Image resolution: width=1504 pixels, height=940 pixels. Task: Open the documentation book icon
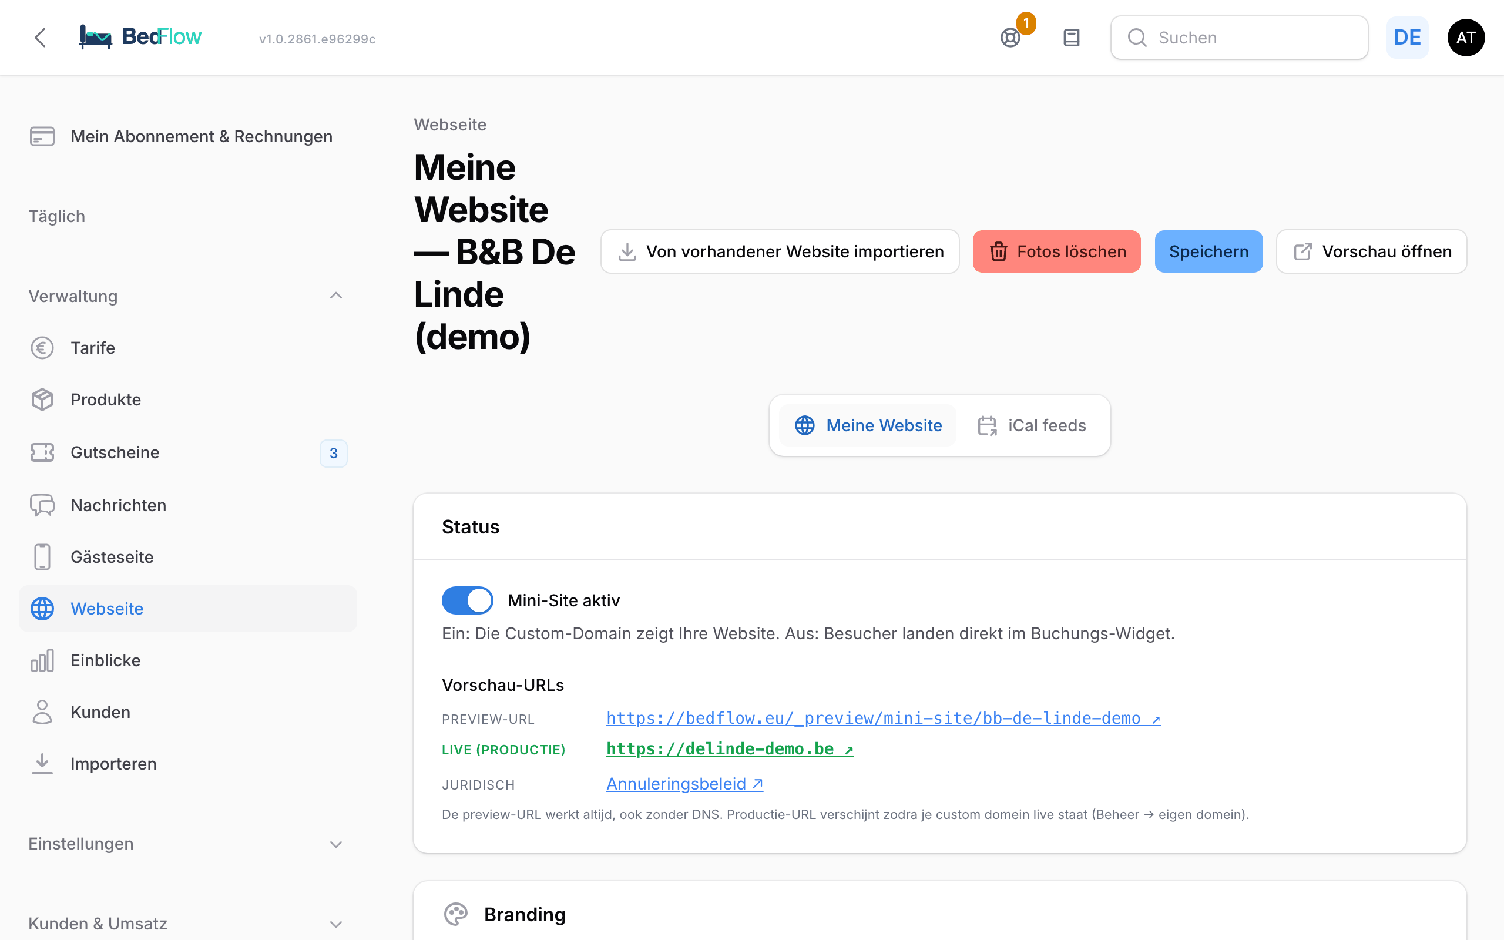[x=1072, y=37]
